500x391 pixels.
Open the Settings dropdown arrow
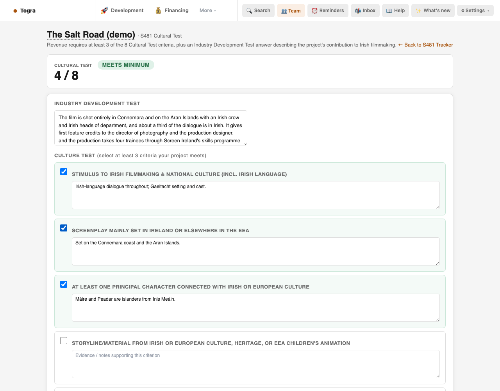[488, 11]
